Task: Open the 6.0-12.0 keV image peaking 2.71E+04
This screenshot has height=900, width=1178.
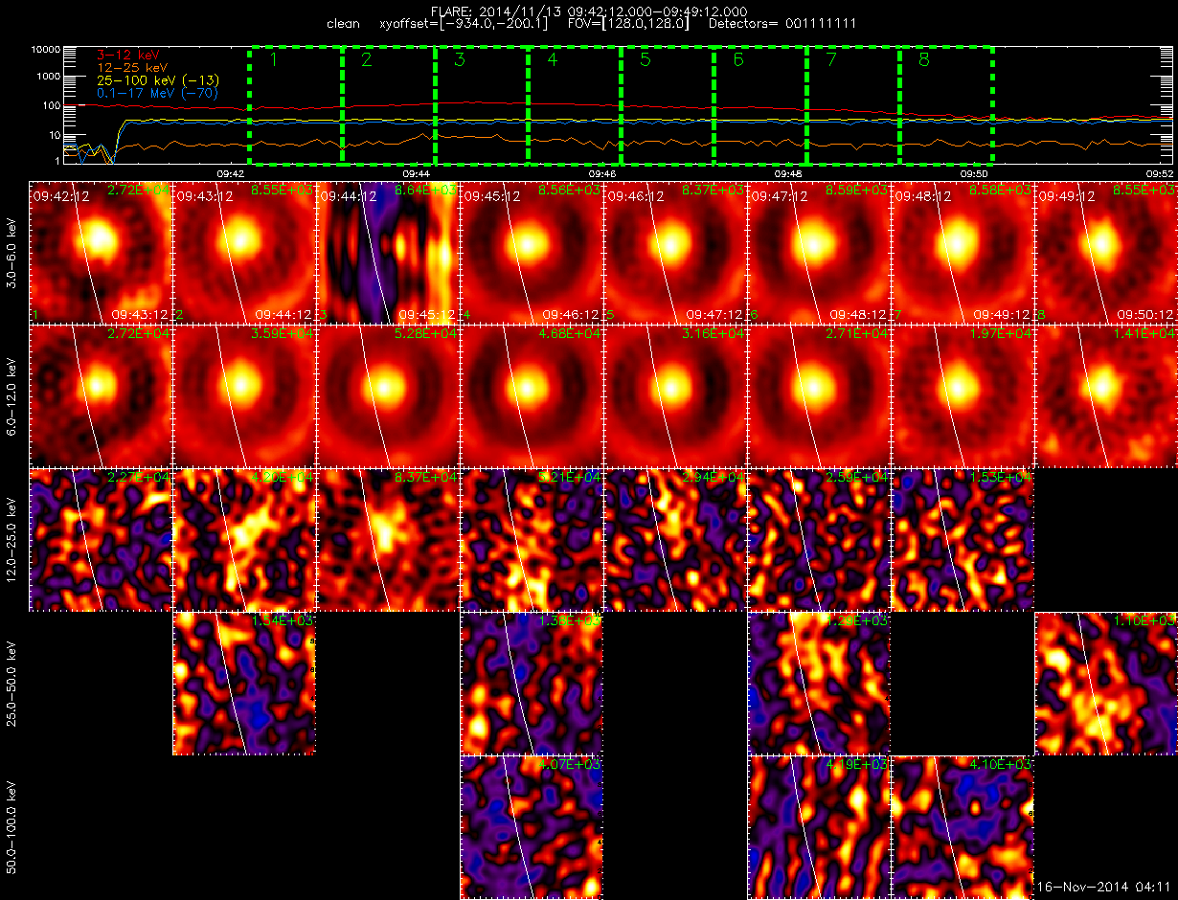Action: (x=819, y=395)
